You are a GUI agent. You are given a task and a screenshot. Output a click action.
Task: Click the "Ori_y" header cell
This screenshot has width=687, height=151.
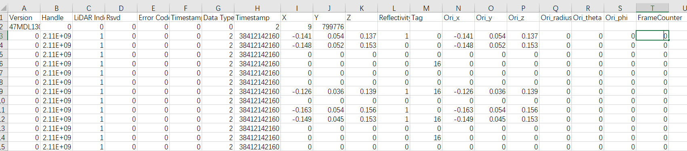[x=491, y=17]
